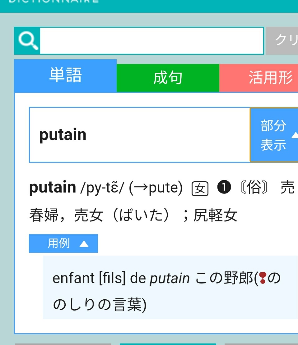Switch to the 単語 tab

coord(65,76)
